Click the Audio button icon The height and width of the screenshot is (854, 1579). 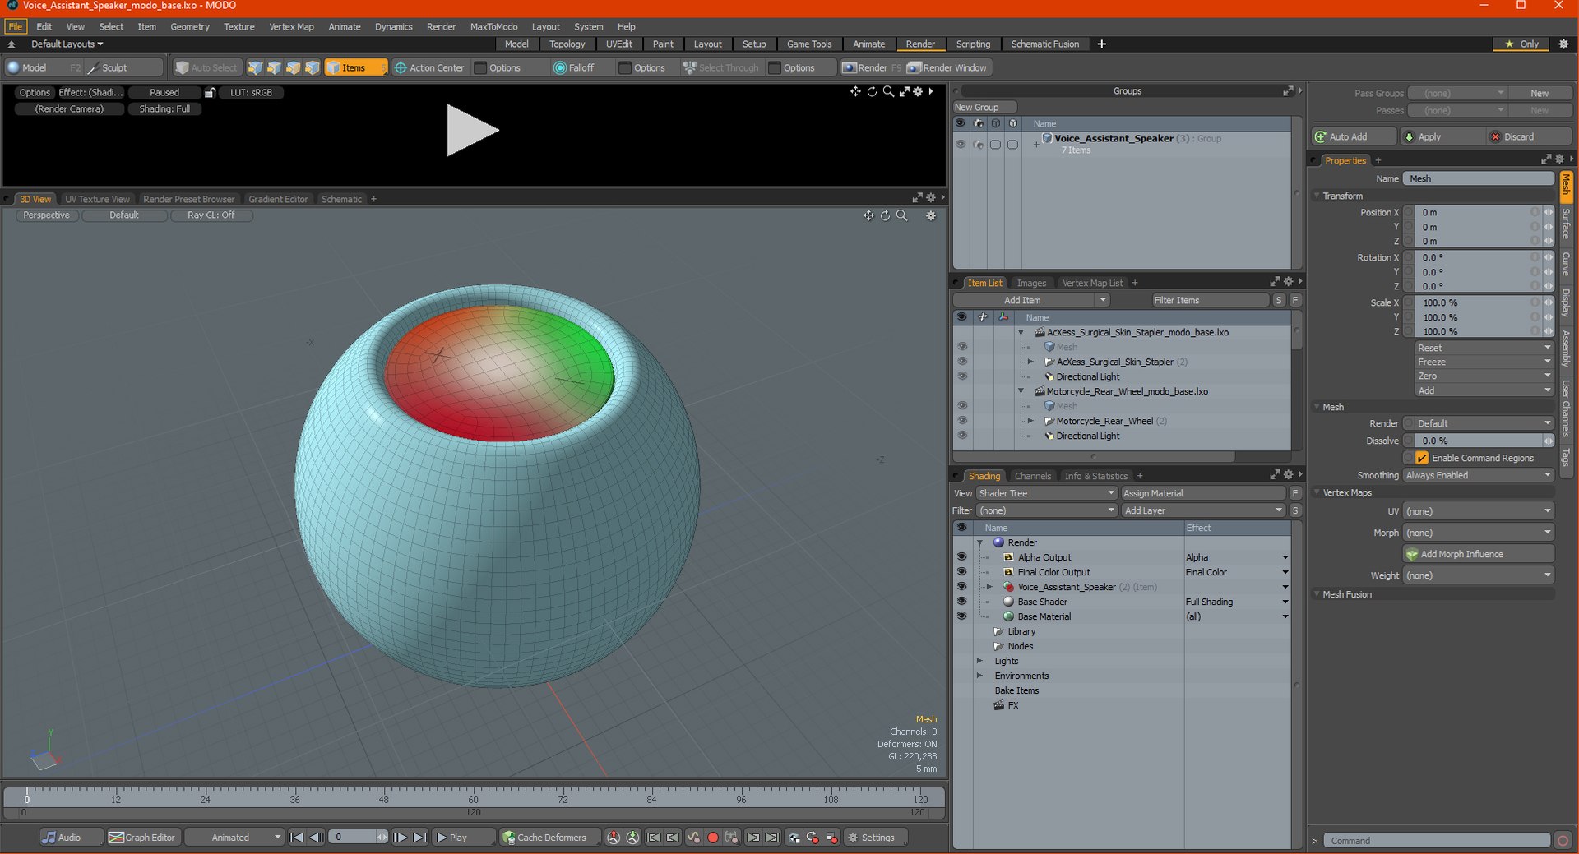click(49, 837)
